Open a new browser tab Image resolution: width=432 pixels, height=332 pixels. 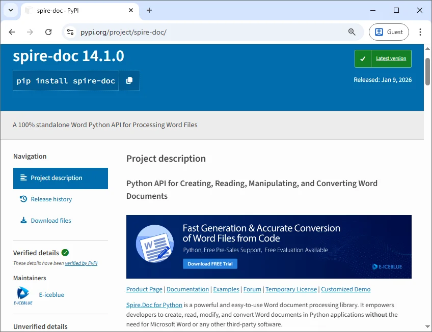(x=148, y=10)
